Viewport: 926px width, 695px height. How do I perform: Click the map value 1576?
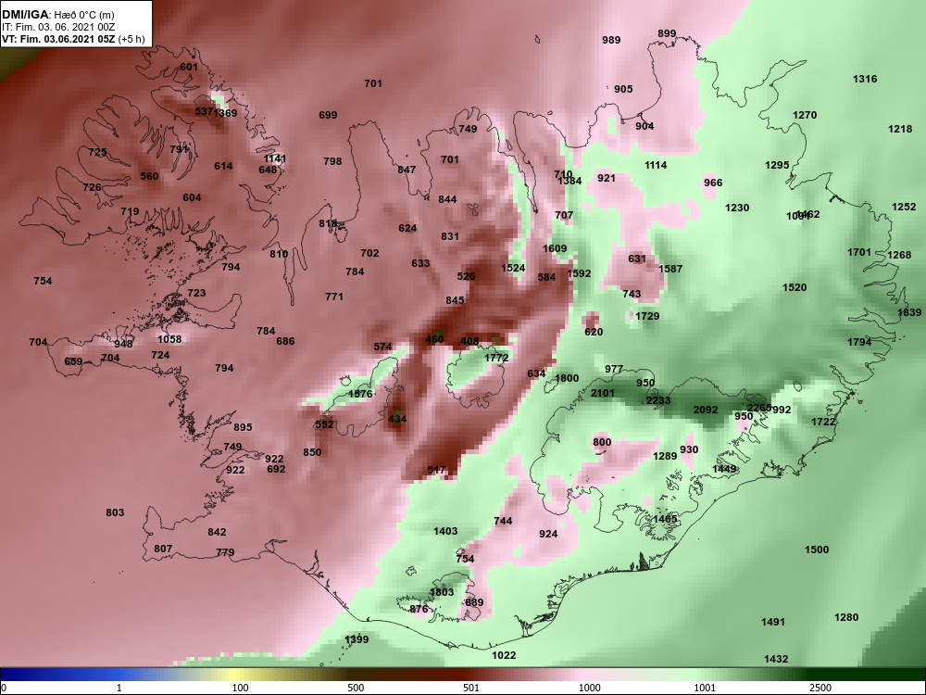pos(360,394)
